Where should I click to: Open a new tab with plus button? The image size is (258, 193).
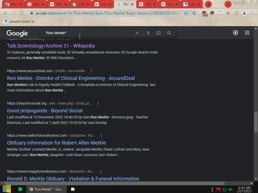(208, 4)
